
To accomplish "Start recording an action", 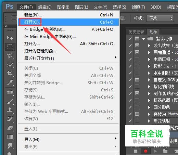I will 145,151.
